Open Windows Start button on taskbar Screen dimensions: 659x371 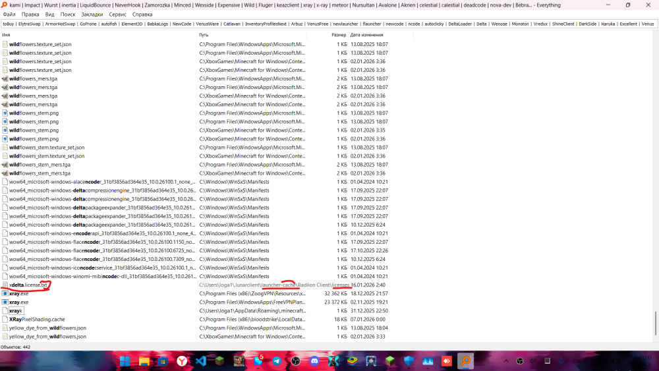125,361
